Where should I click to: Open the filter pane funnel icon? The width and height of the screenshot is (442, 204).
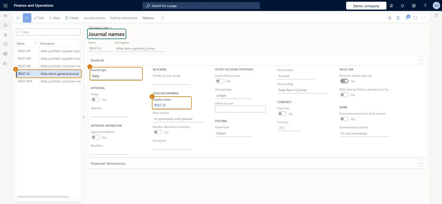tap(436, 16)
